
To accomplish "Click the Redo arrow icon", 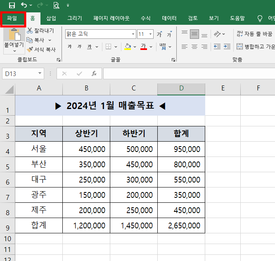I will (x=40, y=5).
